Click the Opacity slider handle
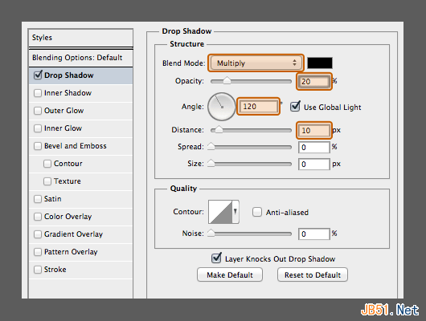This screenshot has width=426, height=321. click(227, 80)
